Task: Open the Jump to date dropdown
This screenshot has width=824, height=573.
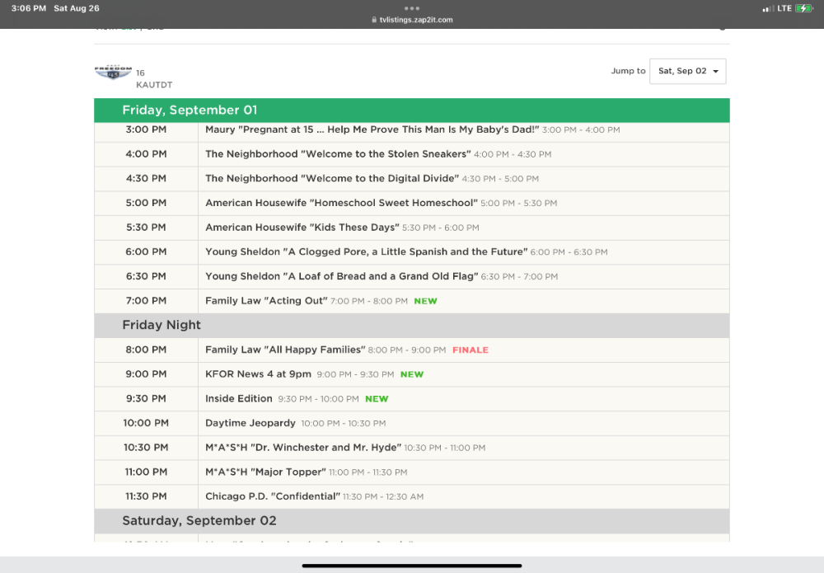Action: [x=687, y=71]
